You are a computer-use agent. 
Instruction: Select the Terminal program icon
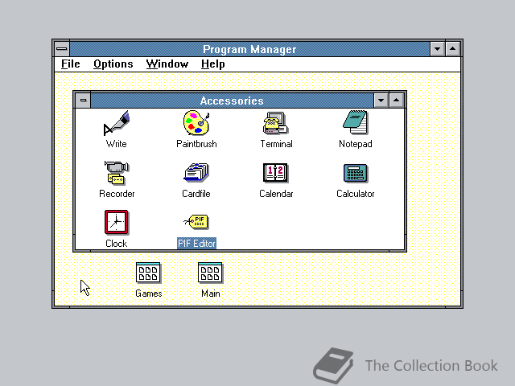point(275,123)
